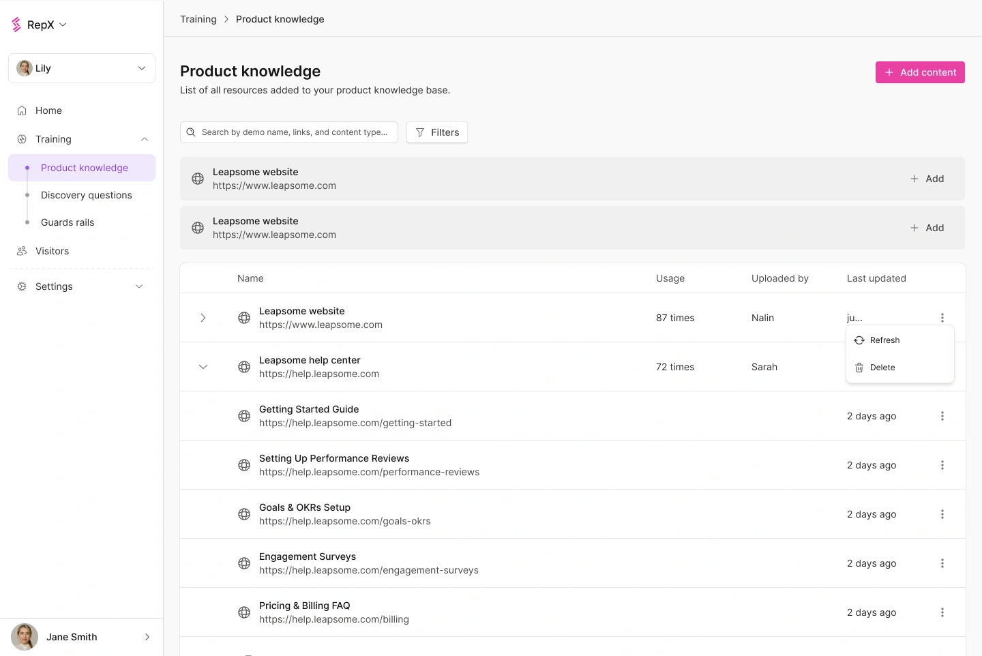Collapse the Leapsome help center row
This screenshot has height=656, width=982.
pyautogui.click(x=203, y=367)
